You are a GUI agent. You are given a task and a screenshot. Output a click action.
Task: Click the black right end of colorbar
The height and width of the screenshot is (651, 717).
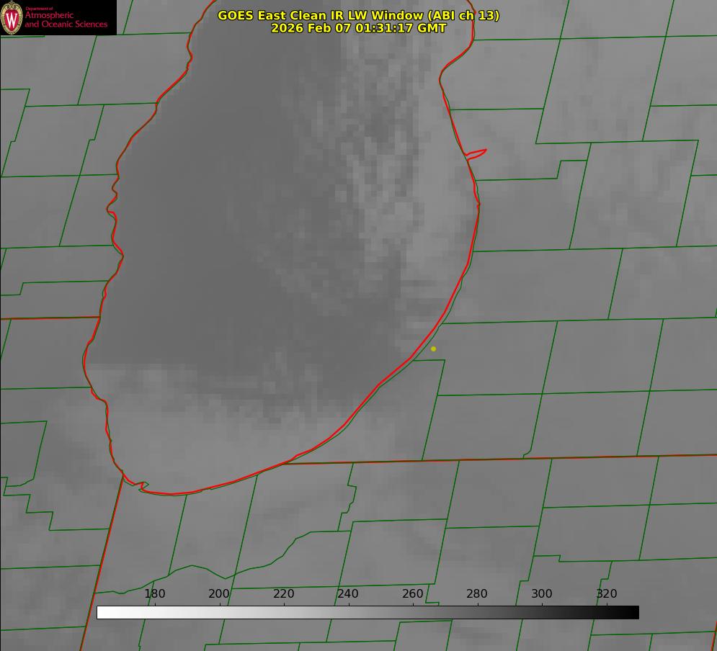(x=633, y=612)
